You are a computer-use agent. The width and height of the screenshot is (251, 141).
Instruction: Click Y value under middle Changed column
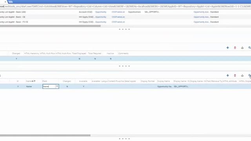click(16, 59)
